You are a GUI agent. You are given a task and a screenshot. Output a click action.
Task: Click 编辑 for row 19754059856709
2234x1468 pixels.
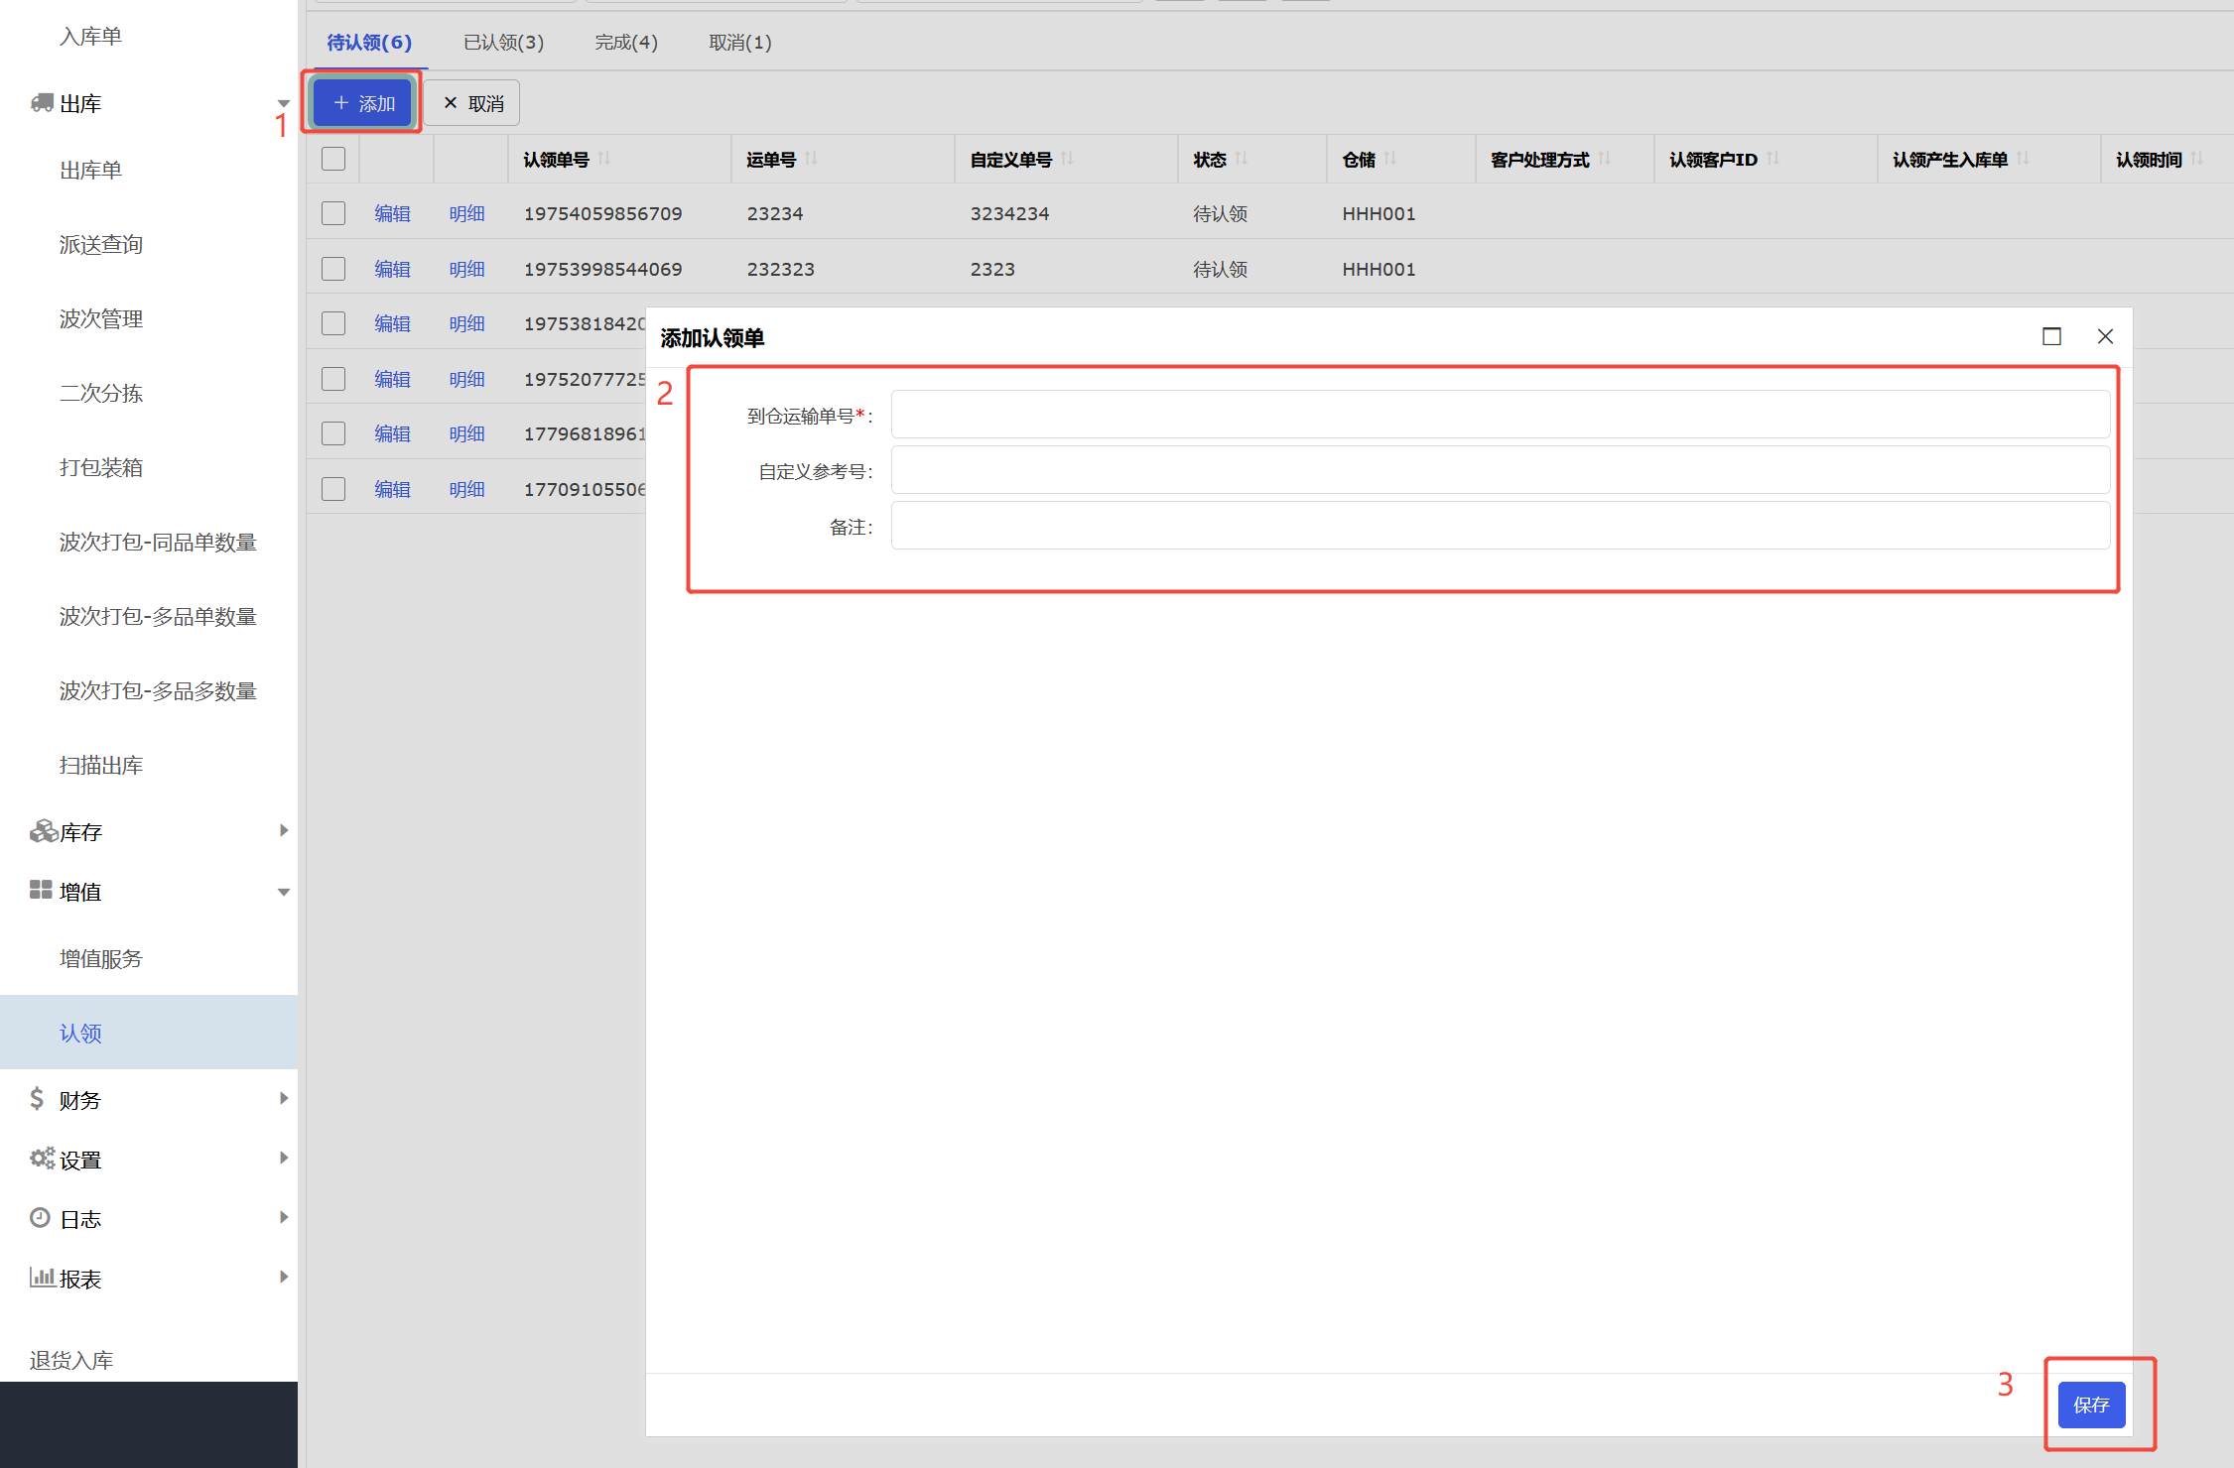[x=392, y=213]
